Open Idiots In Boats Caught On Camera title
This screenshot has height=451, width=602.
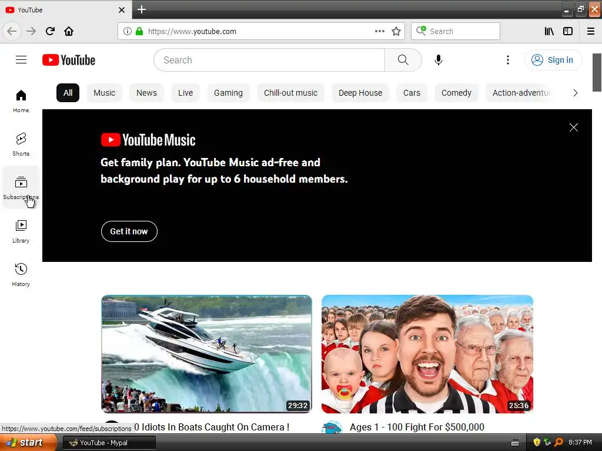pos(212,427)
